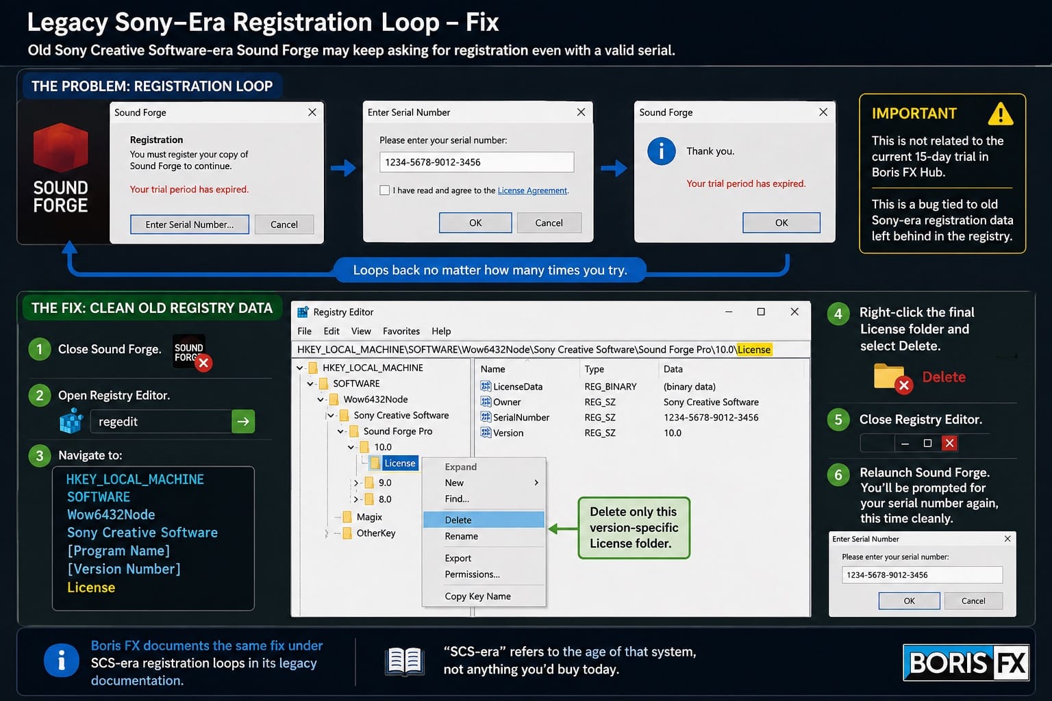
Task: Click the HKEY_LOCAL_MACHINE folder icon
Action: tap(313, 368)
